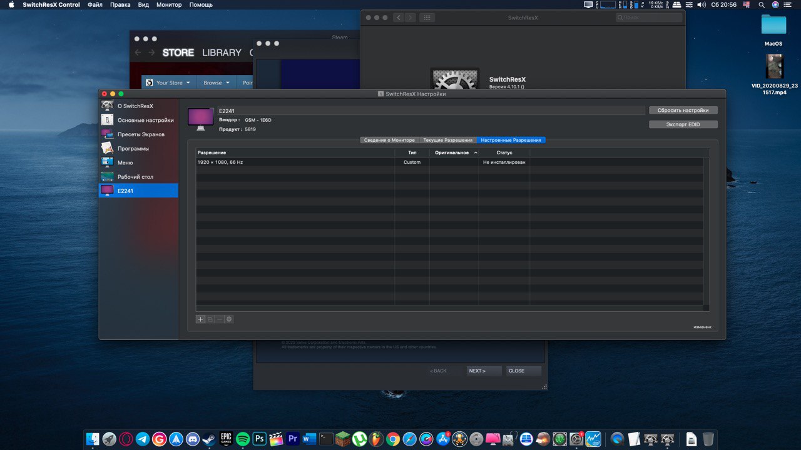Open the Apple menu
This screenshot has width=801, height=450.
(11, 4)
